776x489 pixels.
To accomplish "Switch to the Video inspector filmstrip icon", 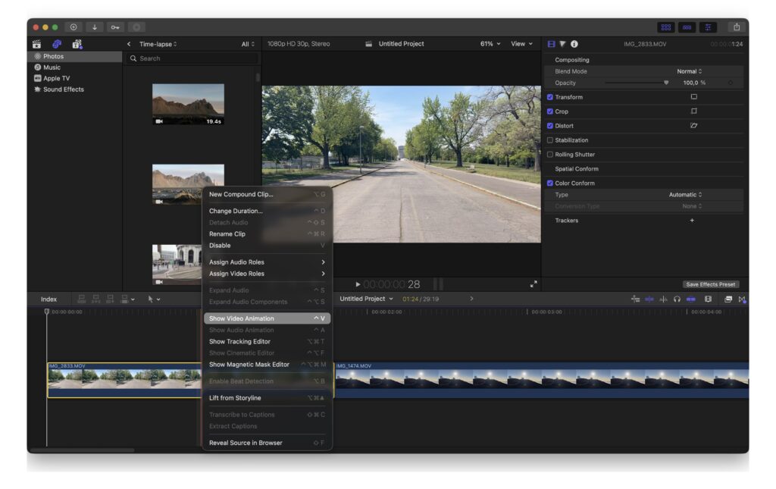I will (x=552, y=44).
